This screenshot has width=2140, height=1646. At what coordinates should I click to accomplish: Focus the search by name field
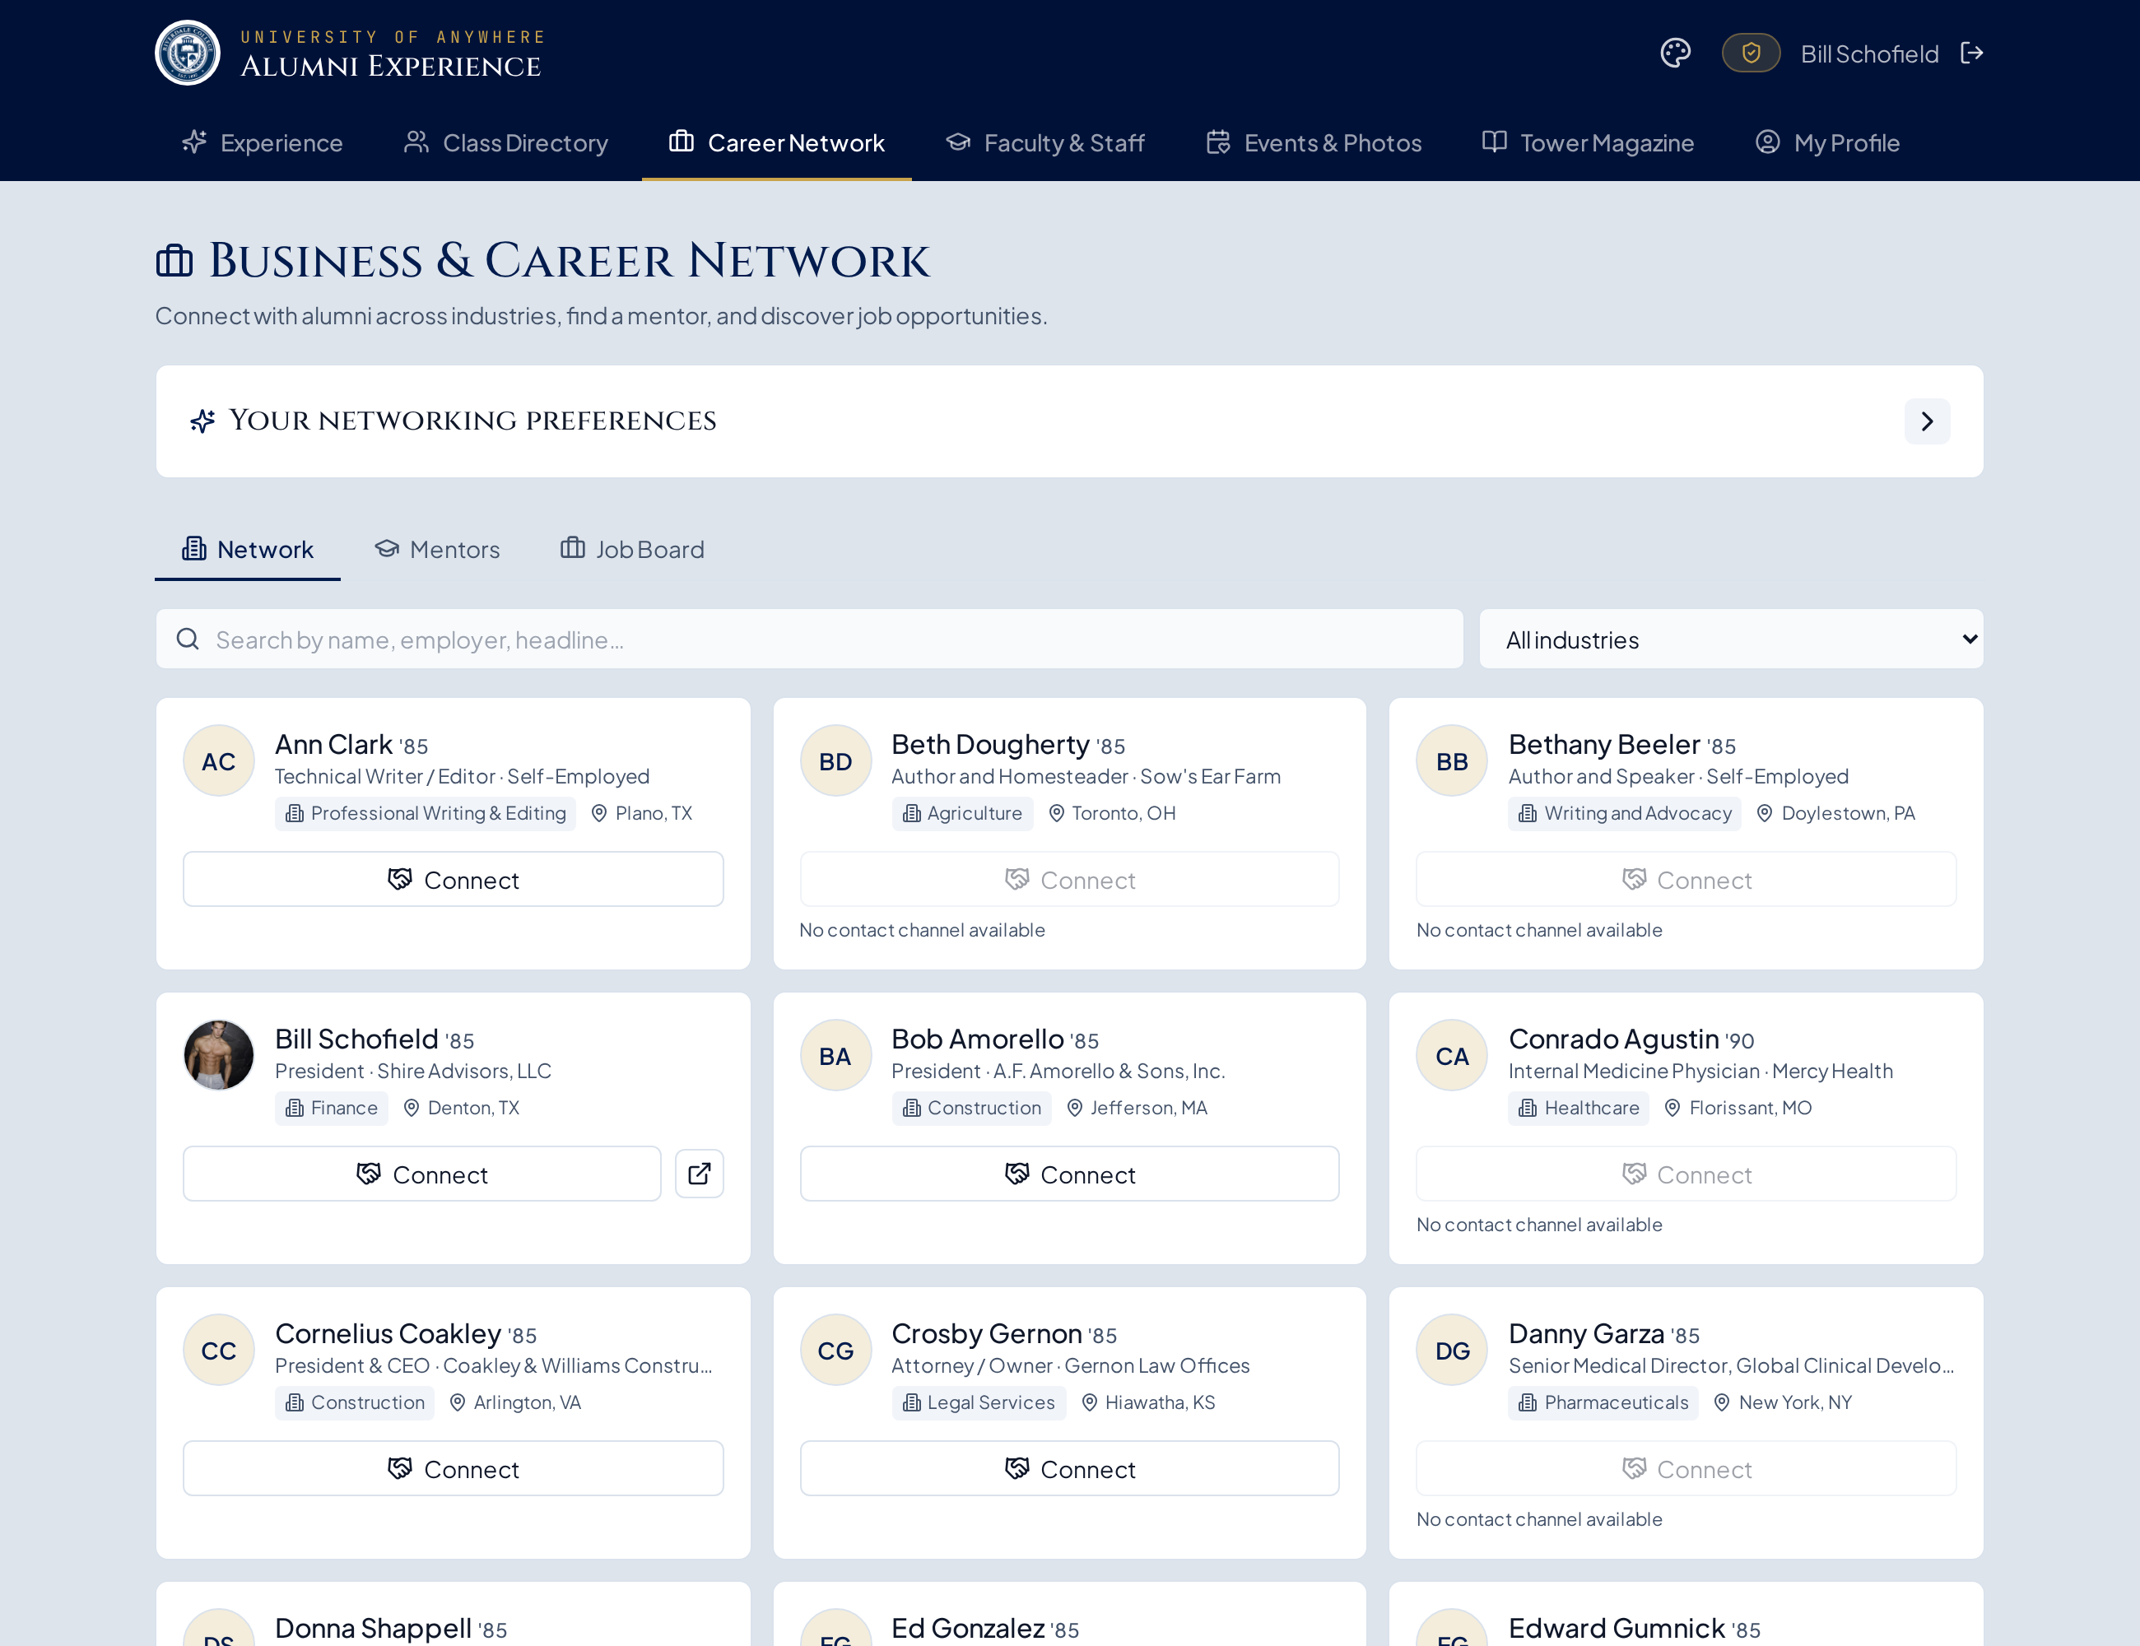pos(809,639)
